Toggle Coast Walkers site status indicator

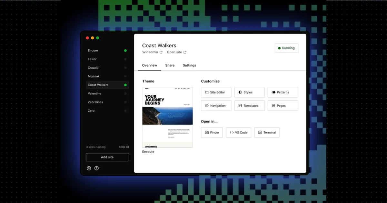(125, 85)
